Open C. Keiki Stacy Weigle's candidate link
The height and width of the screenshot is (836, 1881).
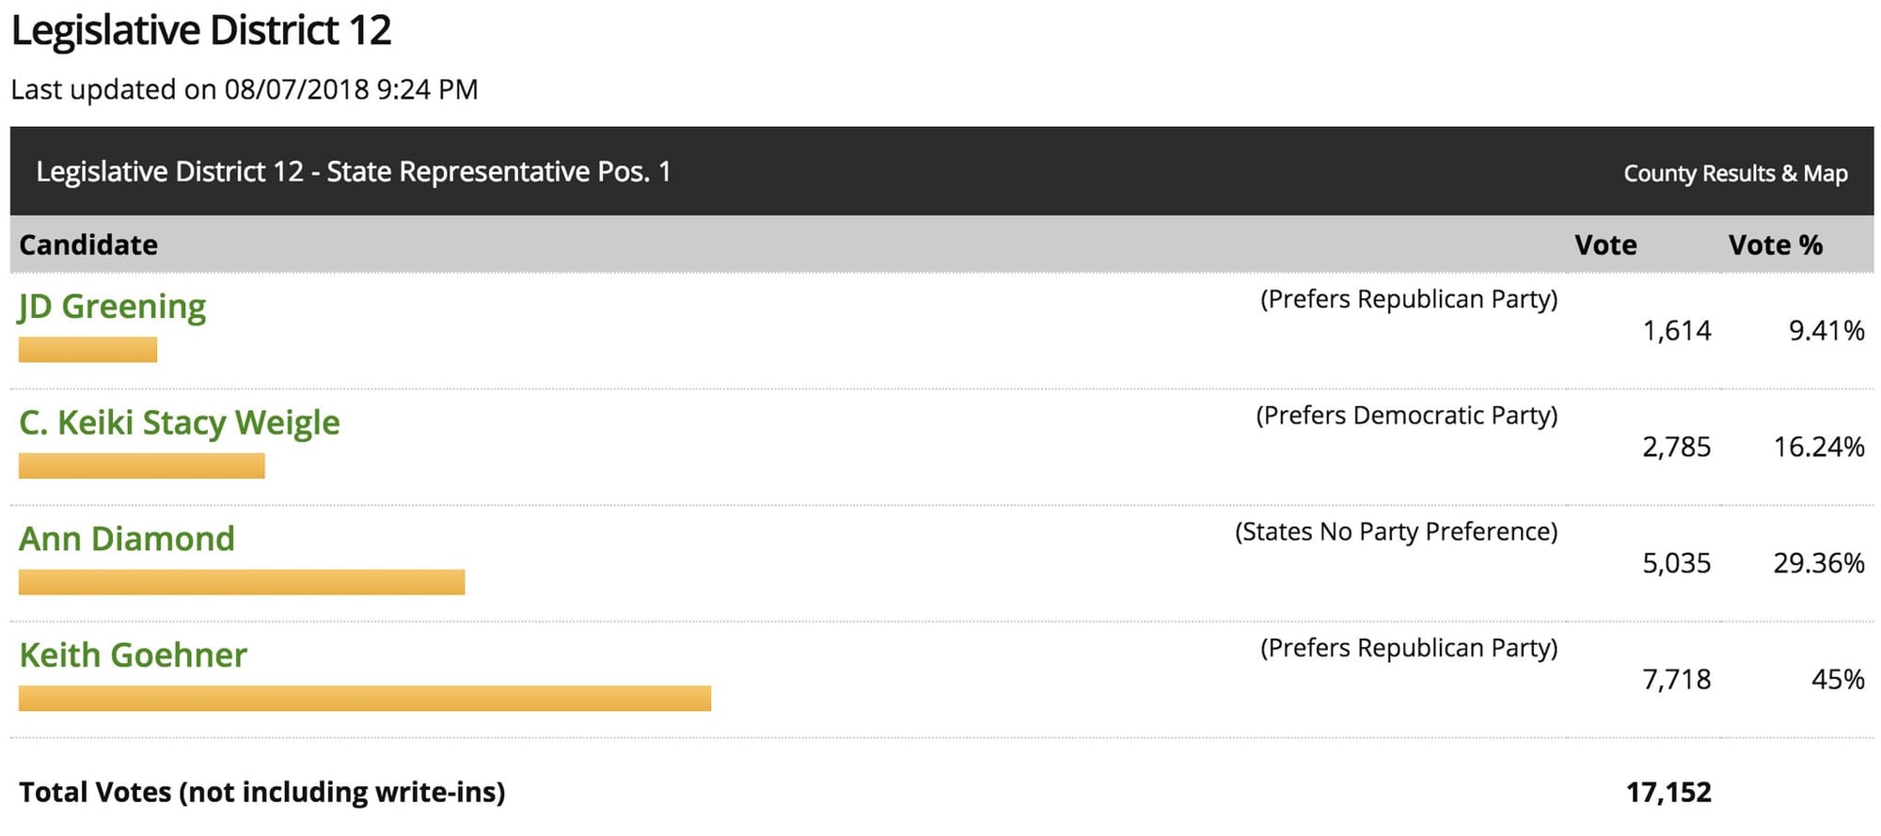point(180,423)
